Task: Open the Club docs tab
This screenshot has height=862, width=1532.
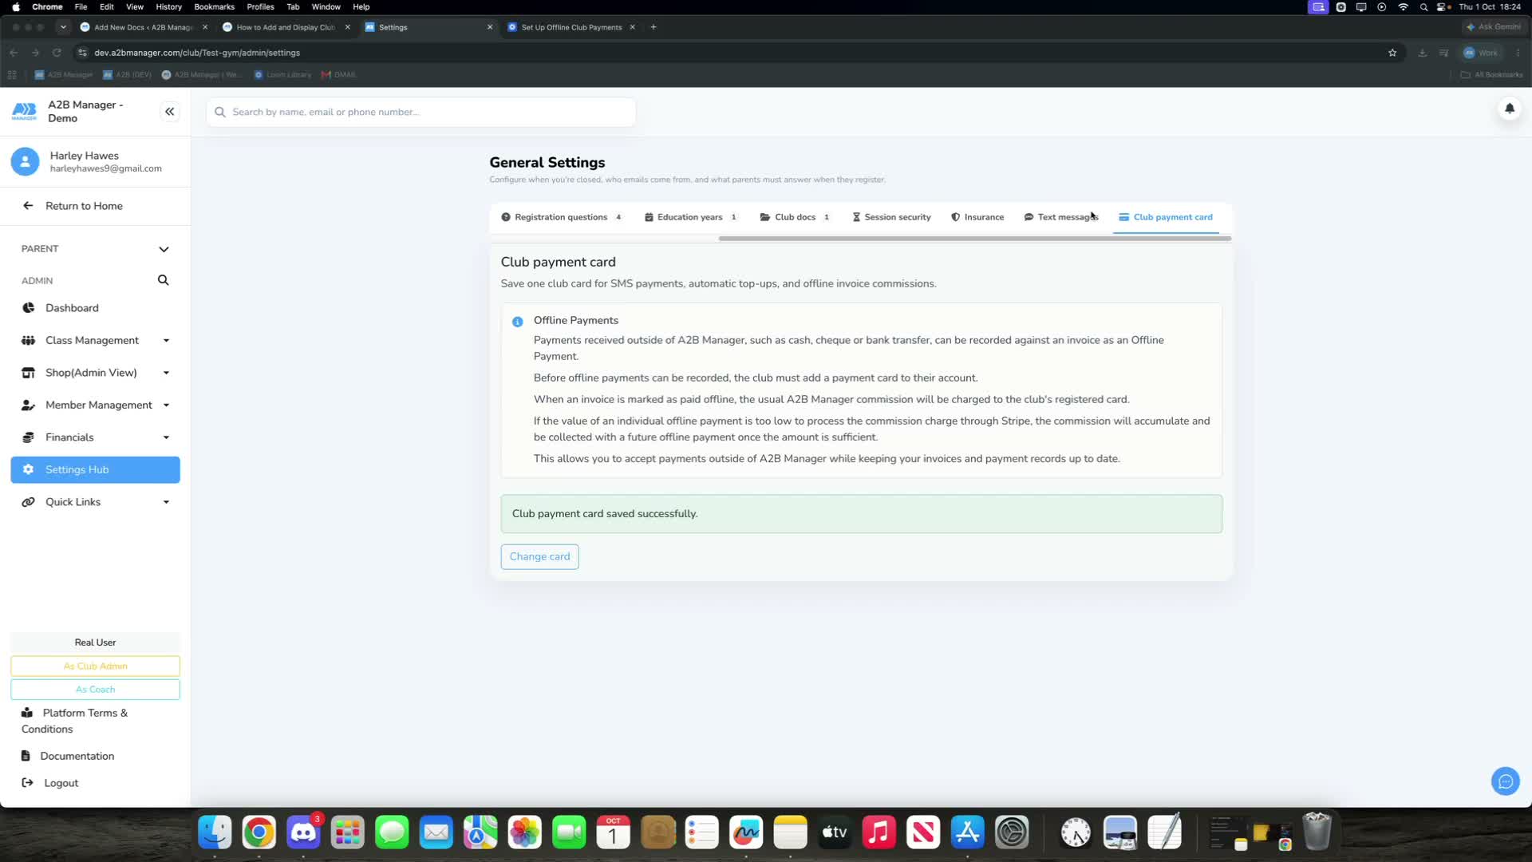Action: (795, 217)
